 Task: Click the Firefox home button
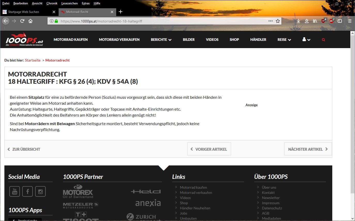(x=30, y=21)
